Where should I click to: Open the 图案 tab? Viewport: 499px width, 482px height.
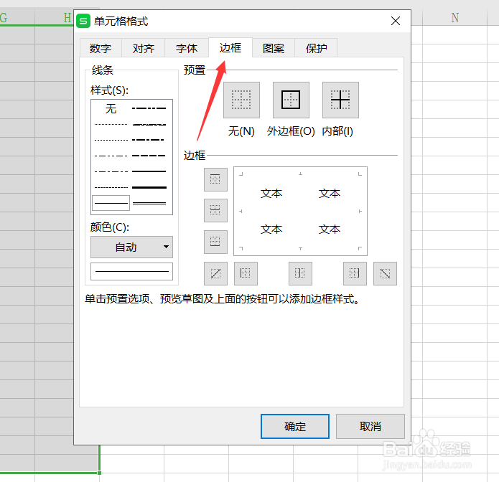tap(274, 48)
